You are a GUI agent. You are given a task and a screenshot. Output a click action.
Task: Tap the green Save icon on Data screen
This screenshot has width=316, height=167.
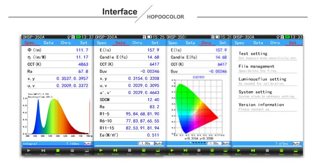click(144, 150)
